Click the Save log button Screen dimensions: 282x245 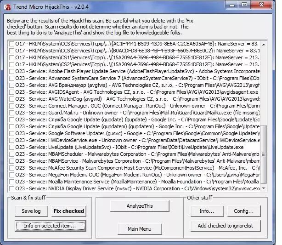[31, 211]
